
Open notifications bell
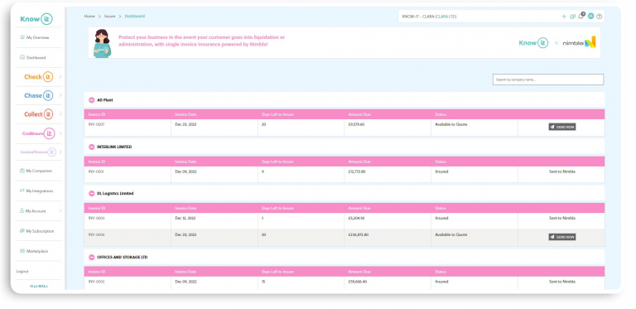coord(581,17)
